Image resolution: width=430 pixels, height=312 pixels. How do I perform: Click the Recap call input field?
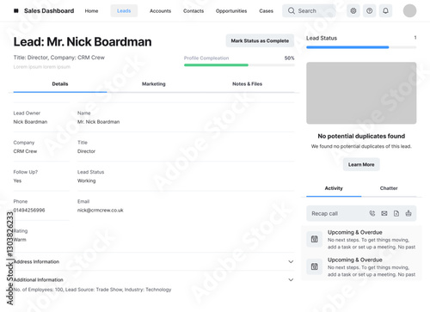point(361,213)
